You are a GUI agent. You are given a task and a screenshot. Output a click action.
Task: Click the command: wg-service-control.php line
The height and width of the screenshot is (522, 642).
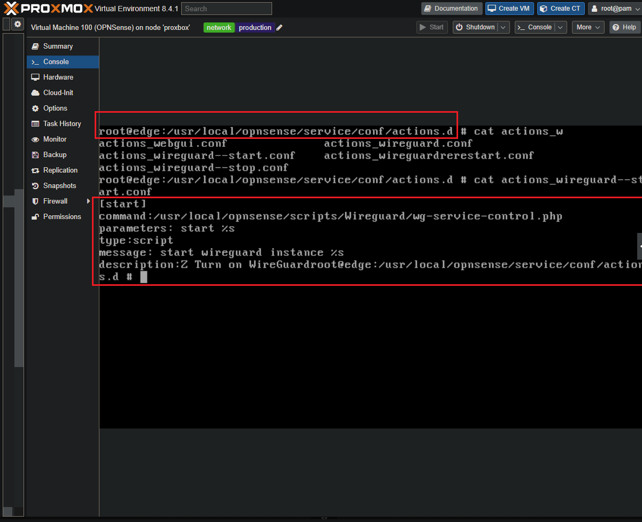pyautogui.click(x=331, y=216)
